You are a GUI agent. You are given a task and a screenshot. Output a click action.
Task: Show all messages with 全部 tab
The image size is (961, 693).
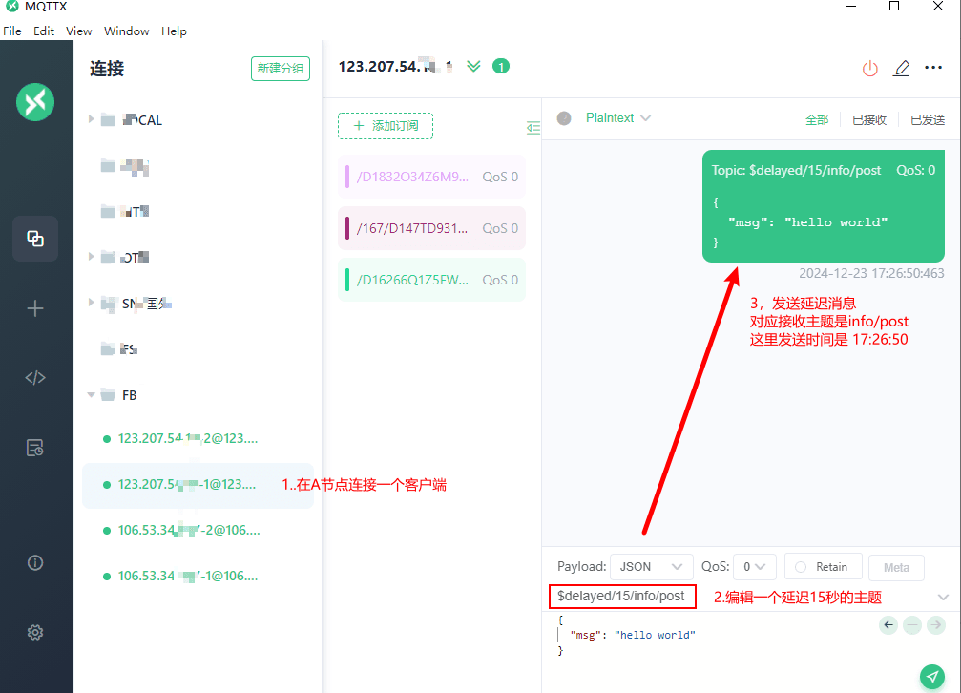coord(816,119)
